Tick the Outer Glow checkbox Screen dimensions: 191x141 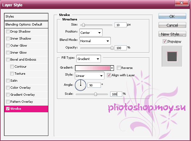8,46
